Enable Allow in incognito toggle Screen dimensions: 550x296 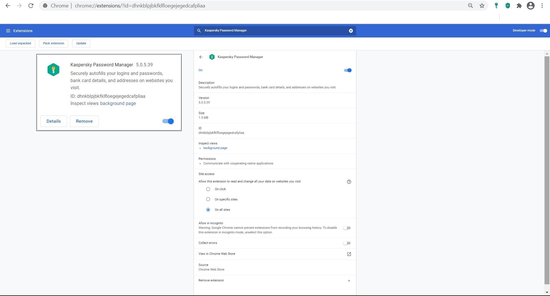pyautogui.click(x=347, y=228)
